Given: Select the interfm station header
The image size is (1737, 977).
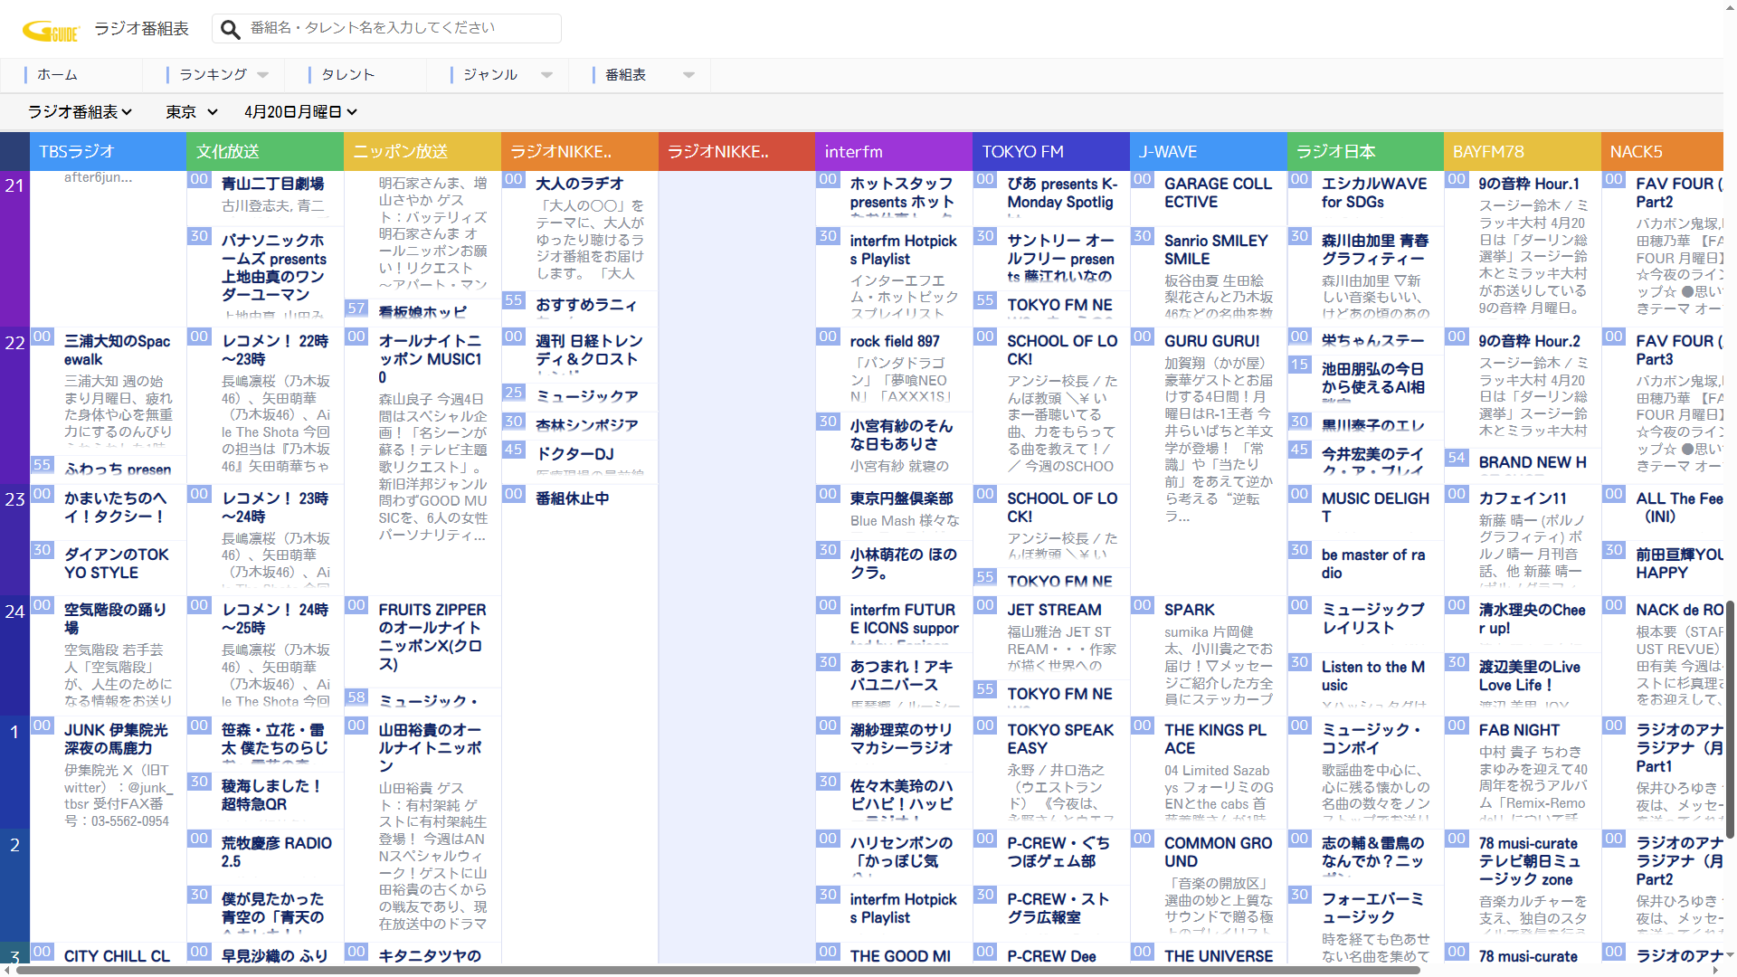Looking at the screenshot, I should click(893, 152).
